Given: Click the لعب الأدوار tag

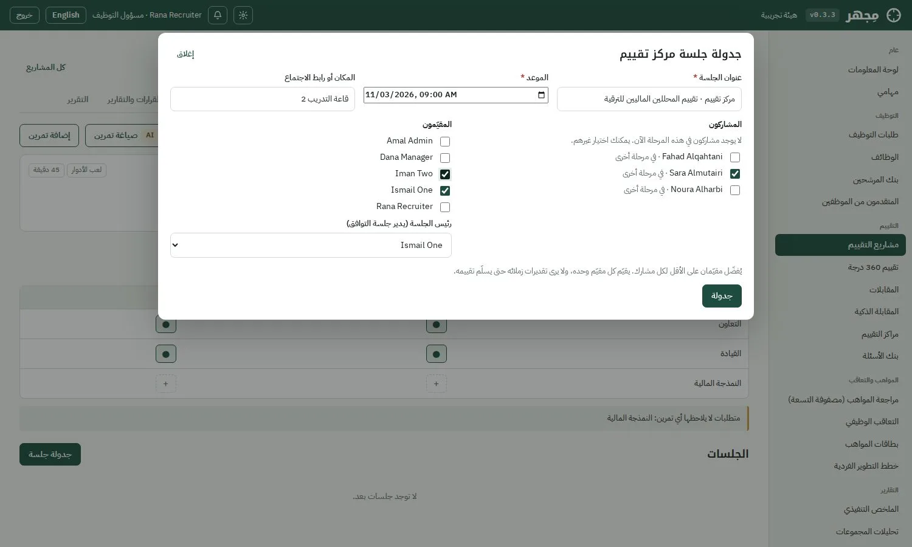Looking at the screenshot, I should pos(86,170).
